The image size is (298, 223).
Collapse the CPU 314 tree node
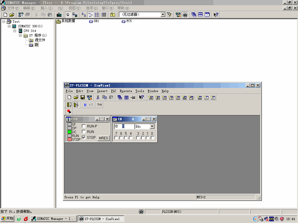click(x=15, y=31)
